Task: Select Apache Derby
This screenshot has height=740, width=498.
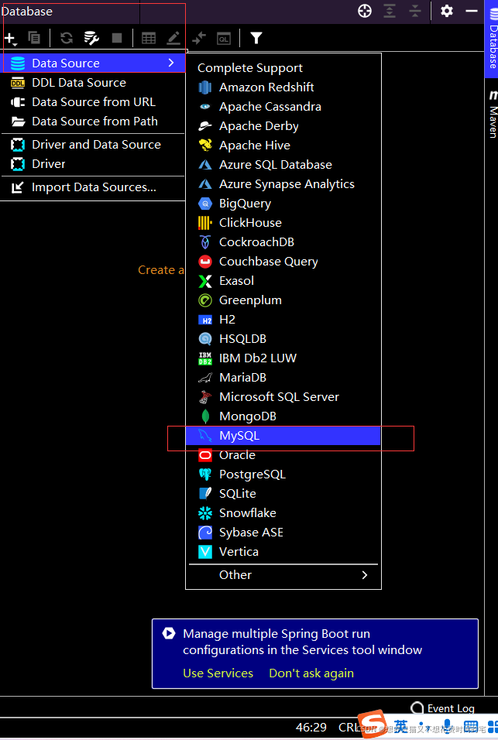Action: click(x=283, y=126)
